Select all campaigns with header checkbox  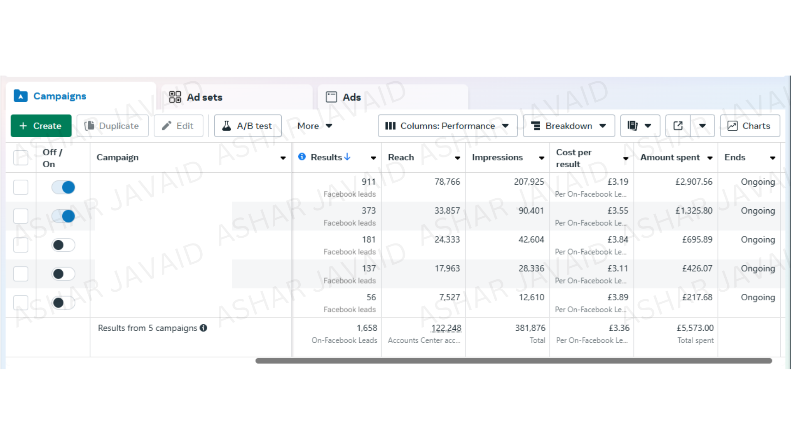click(21, 157)
